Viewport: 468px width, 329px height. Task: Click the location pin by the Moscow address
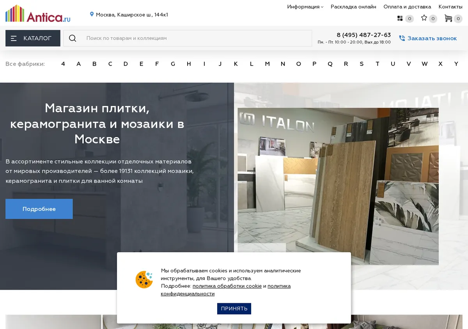point(92,14)
